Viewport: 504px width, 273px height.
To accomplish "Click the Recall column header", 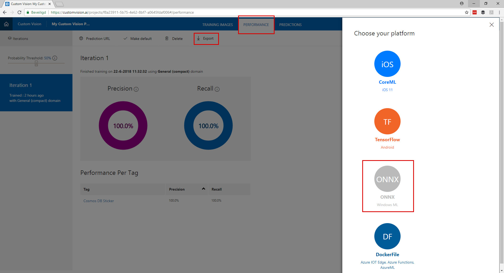I will (229, 189).
